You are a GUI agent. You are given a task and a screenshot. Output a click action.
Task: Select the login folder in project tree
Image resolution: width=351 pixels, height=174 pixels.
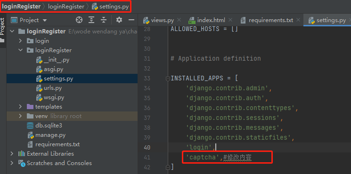tap(72, 41)
